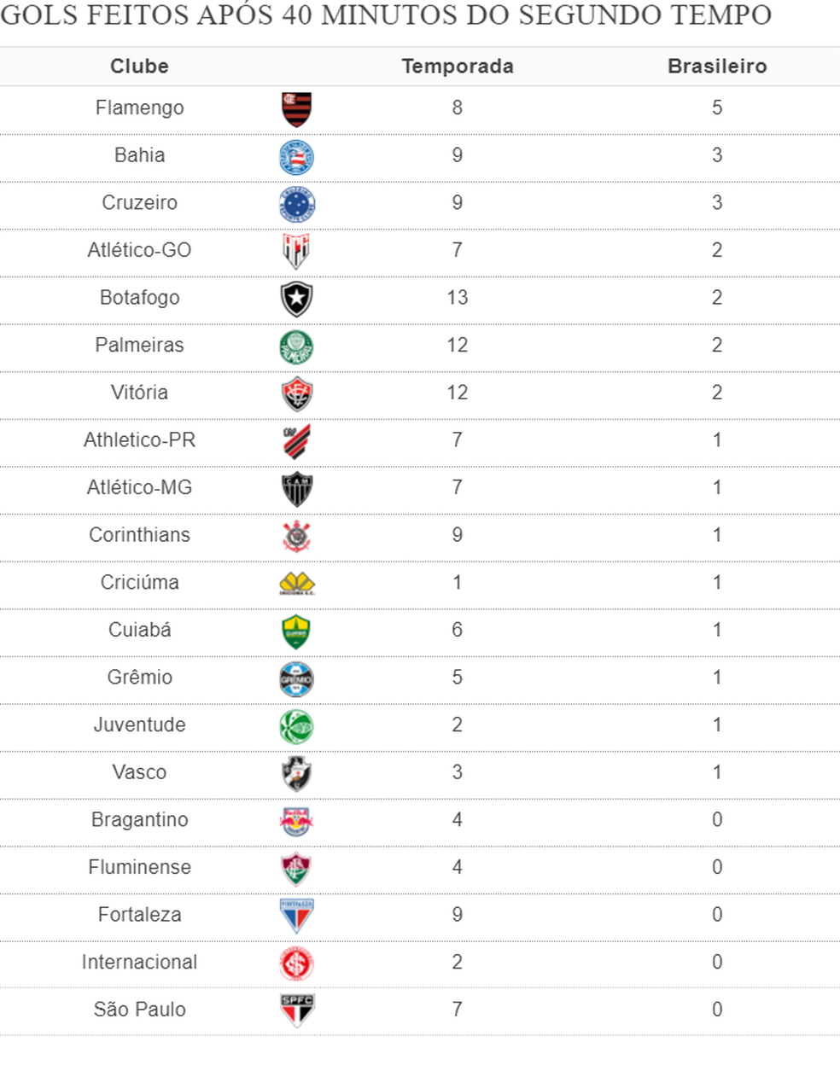Select the Athletico-PR team name
The image size is (840, 1071).
tap(139, 440)
